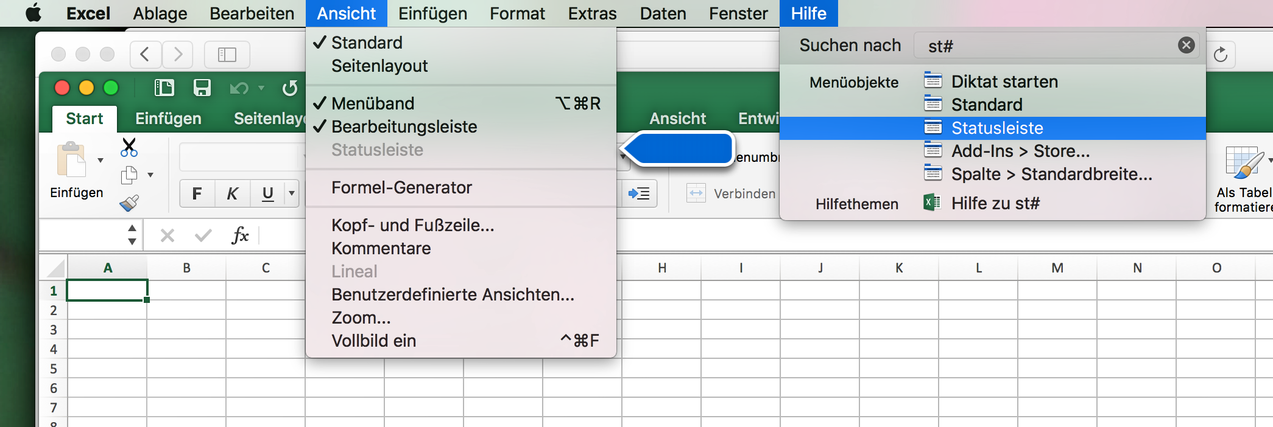
Task: Switch to the Start ribbon tab
Action: tap(85, 119)
